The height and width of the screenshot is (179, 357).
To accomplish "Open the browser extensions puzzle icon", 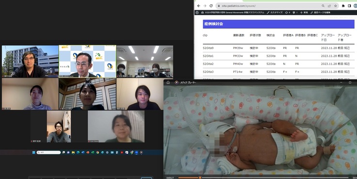I will [x=343, y=6].
